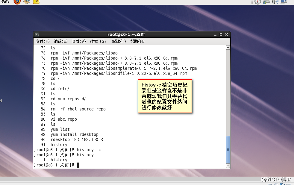Click the terminal scrollbar thumb
The image size is (294, 185).
click(228, 150)
